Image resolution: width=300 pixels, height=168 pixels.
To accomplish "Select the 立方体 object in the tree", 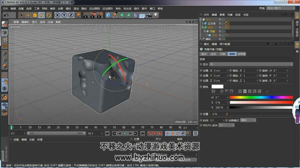I will pyautogui.click(x=212, y=24).
